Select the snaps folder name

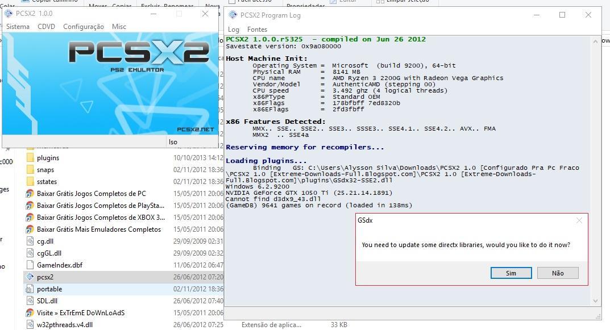click(x=45, y=170)
